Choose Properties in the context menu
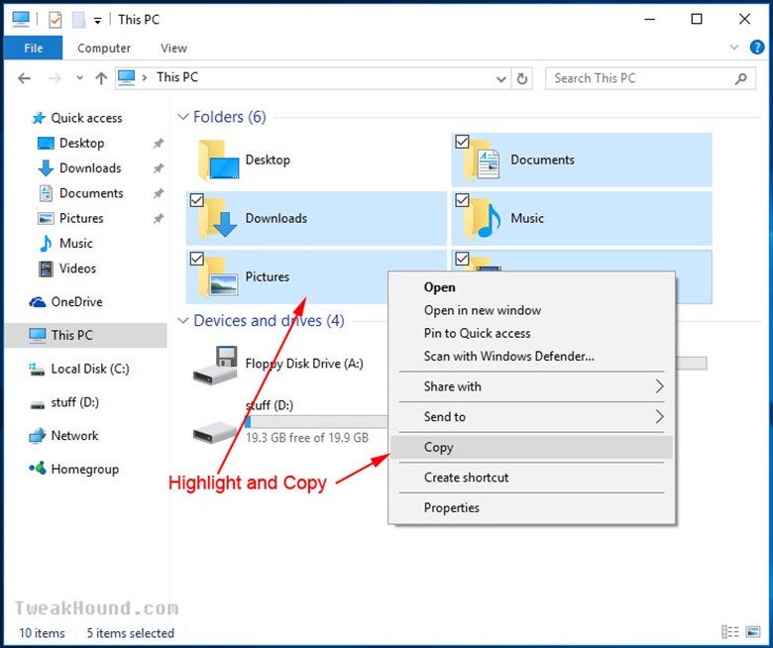The image size is (773, 648). tap(531, 508)
